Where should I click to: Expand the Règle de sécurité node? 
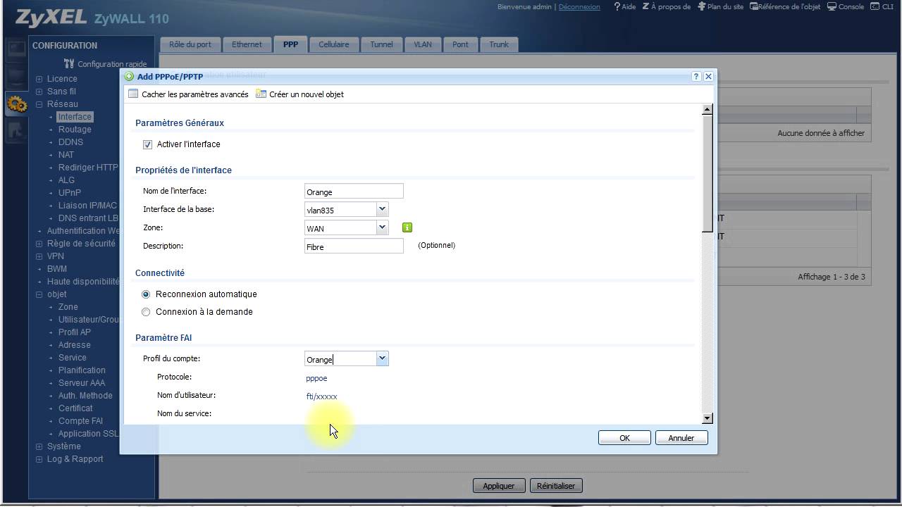click(39, 244)
